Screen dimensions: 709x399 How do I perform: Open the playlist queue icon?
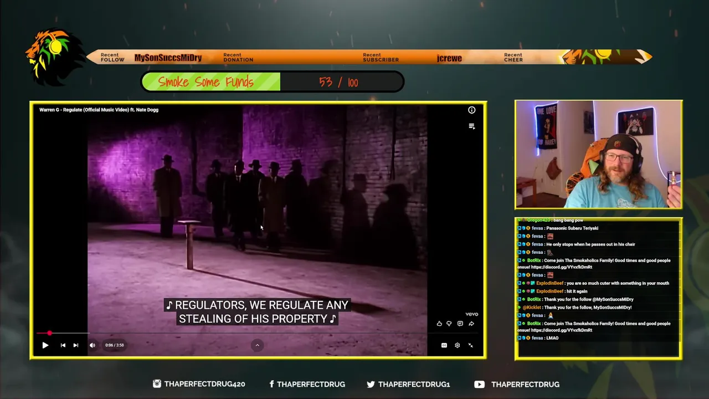[471, 126]
